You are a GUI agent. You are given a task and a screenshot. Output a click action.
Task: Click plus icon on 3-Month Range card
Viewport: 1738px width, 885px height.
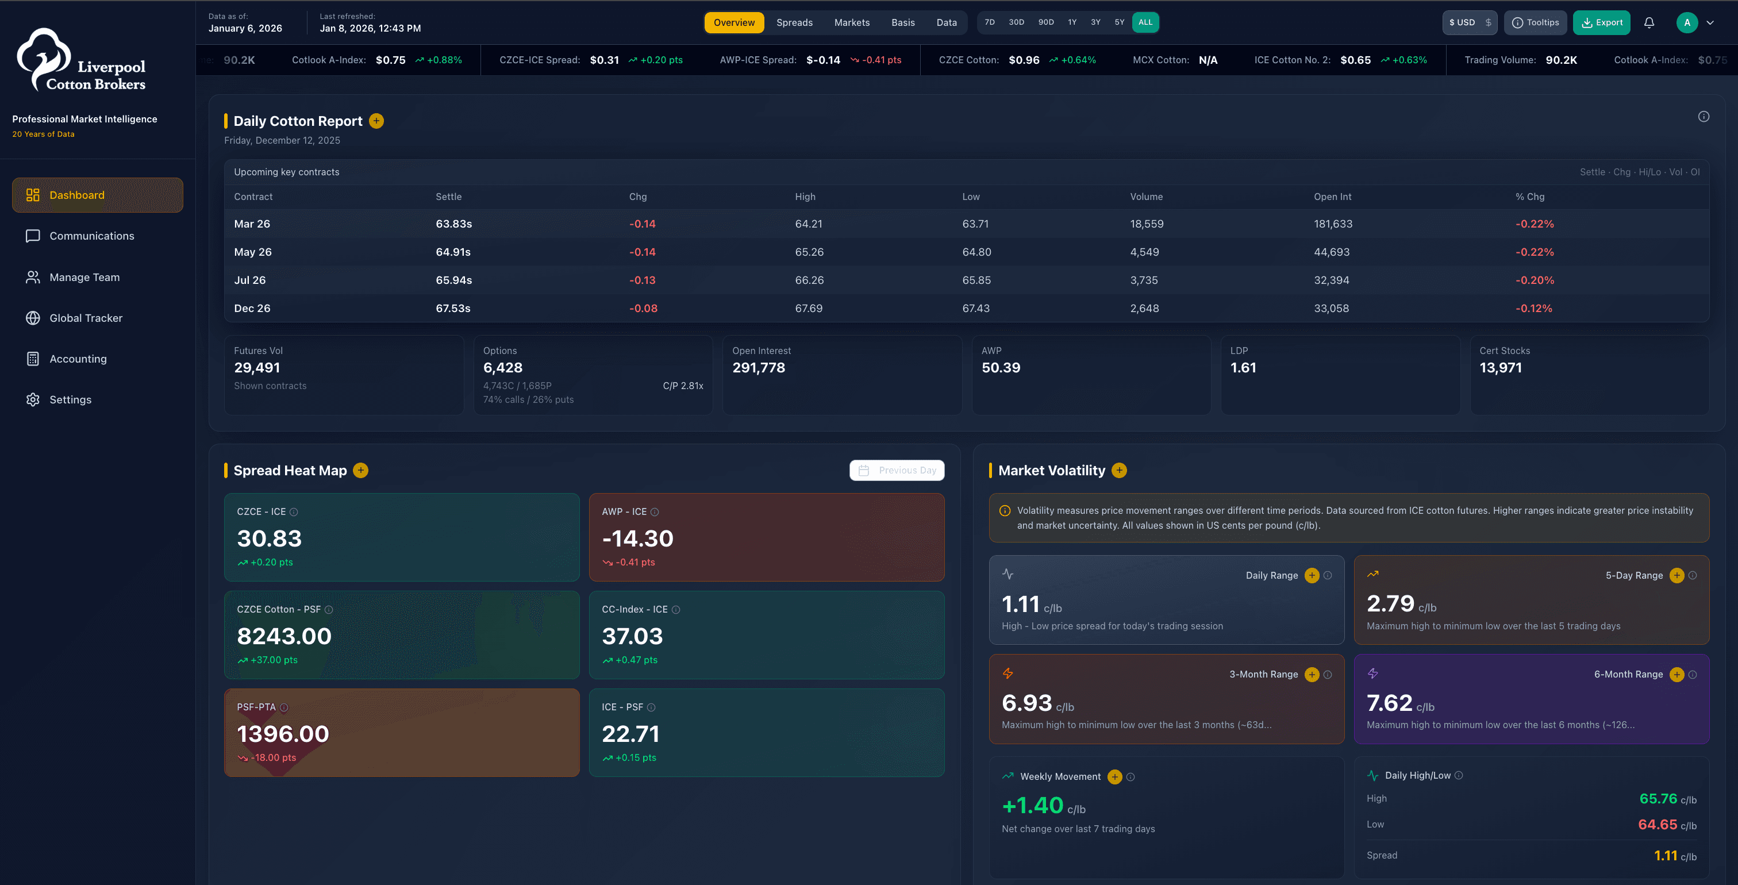point(1312,675)
